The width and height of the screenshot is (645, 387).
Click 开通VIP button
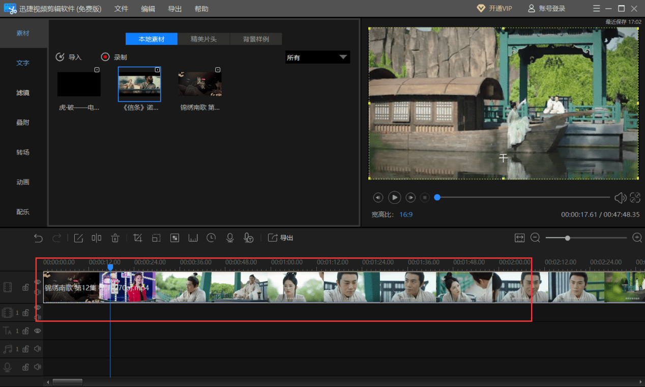coord(494,9)
